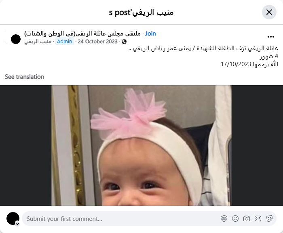Open the 24 October 2023 timestamp link
Viewport: 283px width, 233px height.
(x=98, y=42)
